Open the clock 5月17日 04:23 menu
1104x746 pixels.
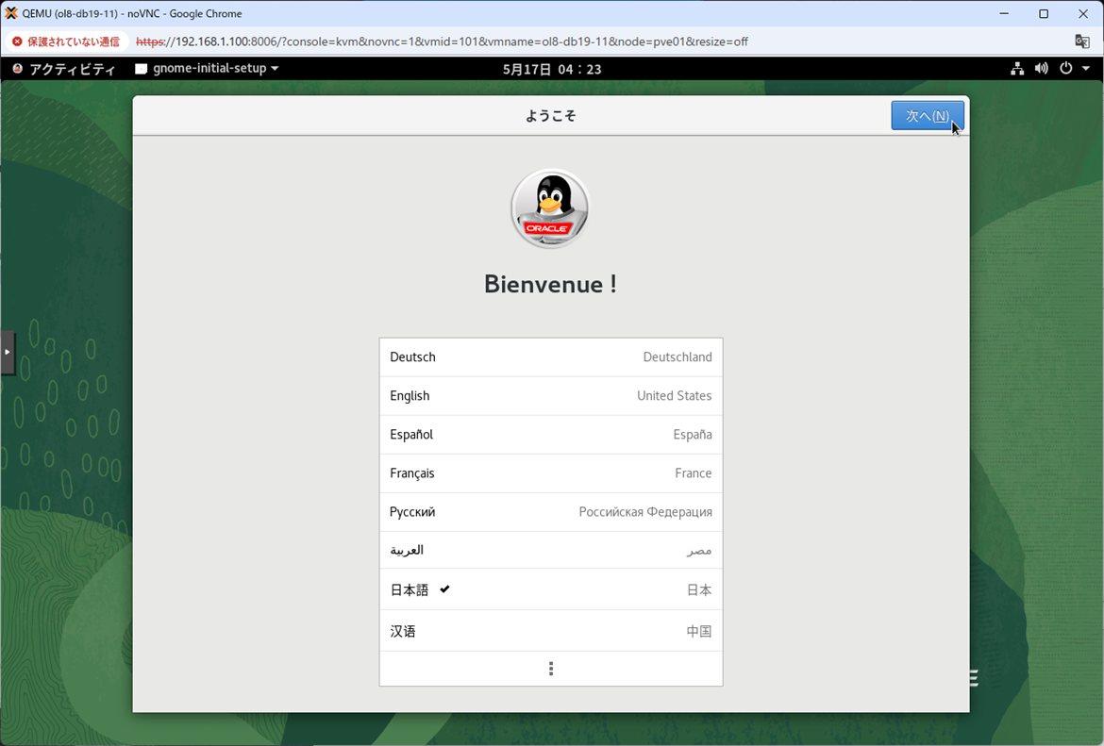pos(552,69)
